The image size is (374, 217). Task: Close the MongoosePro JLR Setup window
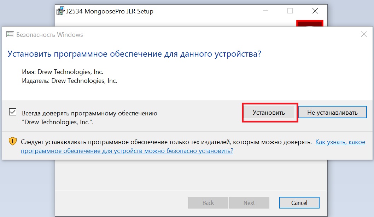pos(315,11)
